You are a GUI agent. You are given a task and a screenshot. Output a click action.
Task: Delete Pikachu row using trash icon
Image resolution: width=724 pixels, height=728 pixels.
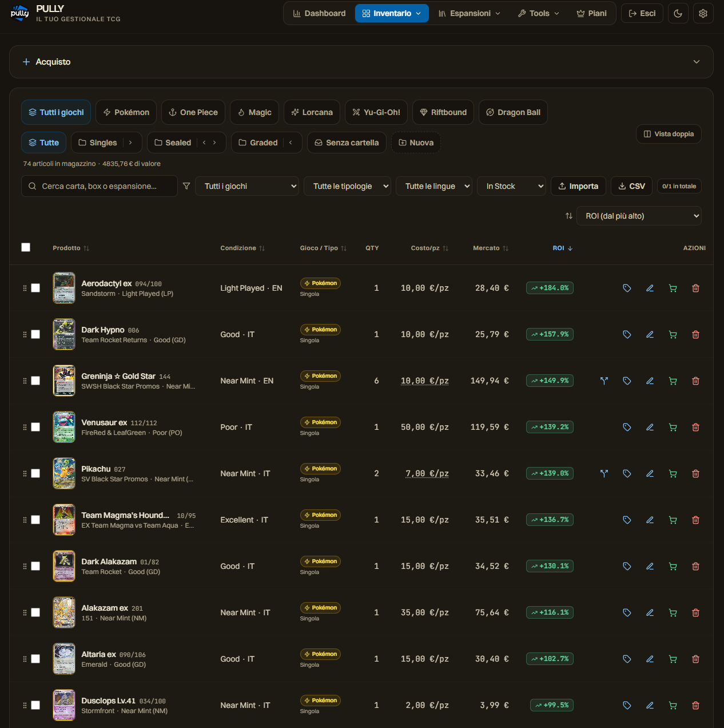click(x=695, y=474)
